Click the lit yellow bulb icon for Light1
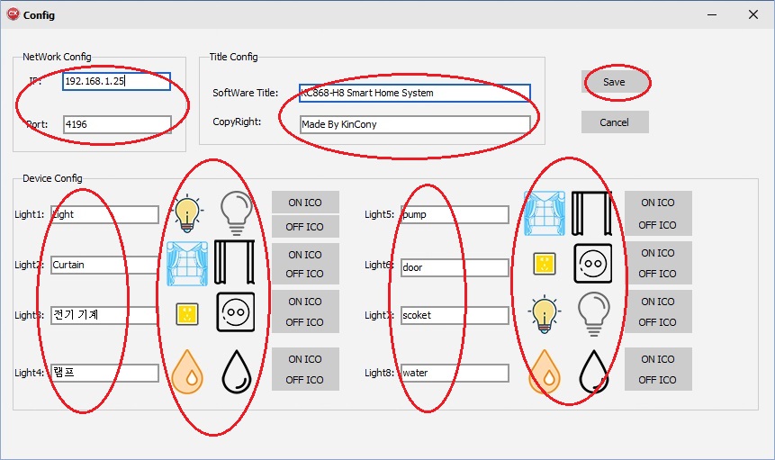775x460 pixels. (x=185, y=212)
